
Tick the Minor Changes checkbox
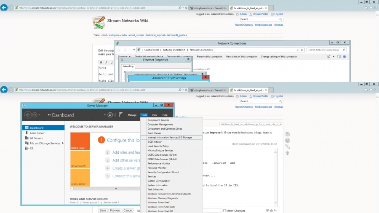(225, 210)
